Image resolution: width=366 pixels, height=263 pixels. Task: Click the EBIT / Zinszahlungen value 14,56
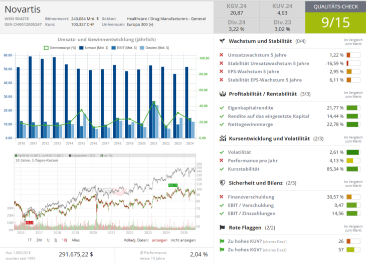pos(338,213)
